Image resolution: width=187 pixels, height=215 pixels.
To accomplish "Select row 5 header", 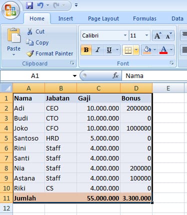I will (x=6, y=138).
